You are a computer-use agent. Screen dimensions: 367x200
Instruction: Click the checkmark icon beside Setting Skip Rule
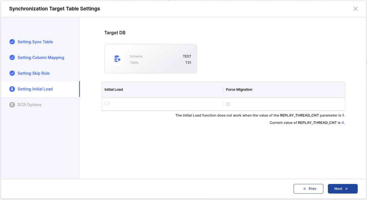pyautogui.click(x=12, y=73)
